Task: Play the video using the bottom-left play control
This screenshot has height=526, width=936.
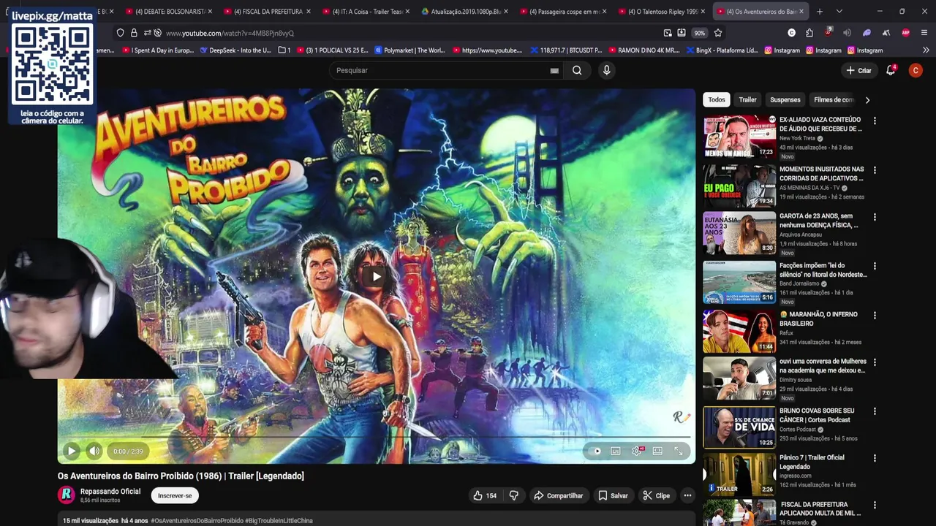Action: (72, 451)
